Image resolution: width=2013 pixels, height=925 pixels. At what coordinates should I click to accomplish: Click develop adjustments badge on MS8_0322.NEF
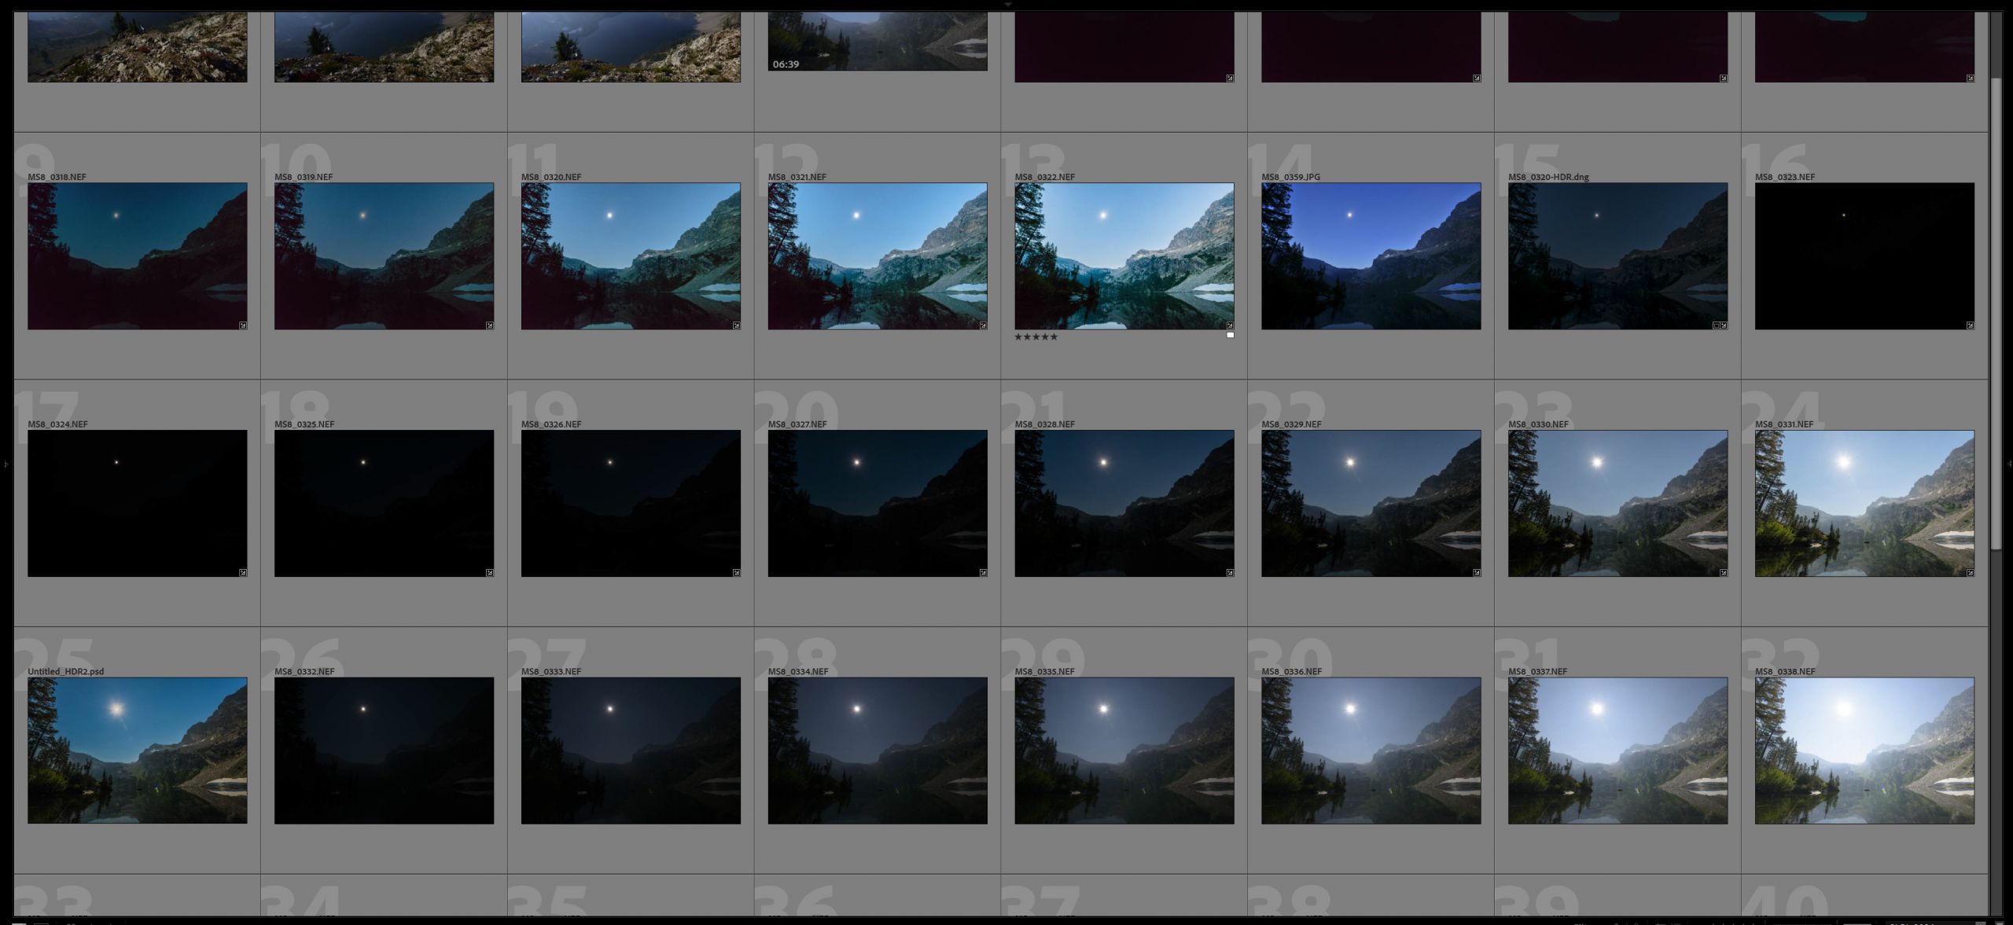(x=1230, y=325)
